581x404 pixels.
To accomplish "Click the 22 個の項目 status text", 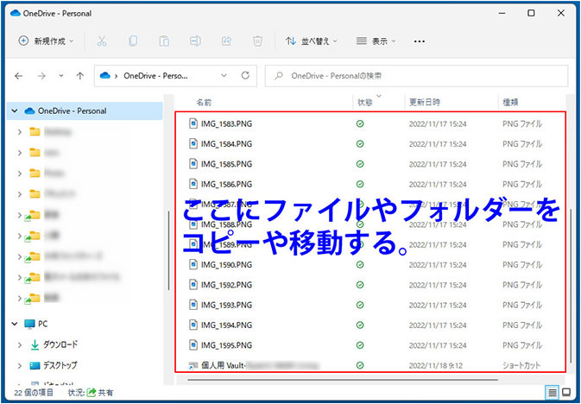I will (34, 393).
